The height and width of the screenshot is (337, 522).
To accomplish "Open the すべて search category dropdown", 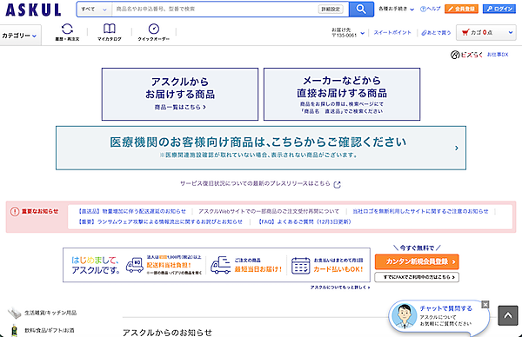I will pyautogui.click(x=94, y=10).
